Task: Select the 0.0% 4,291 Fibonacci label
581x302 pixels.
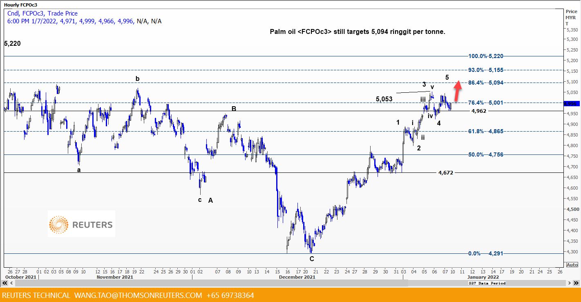Action: pos(486,253)
